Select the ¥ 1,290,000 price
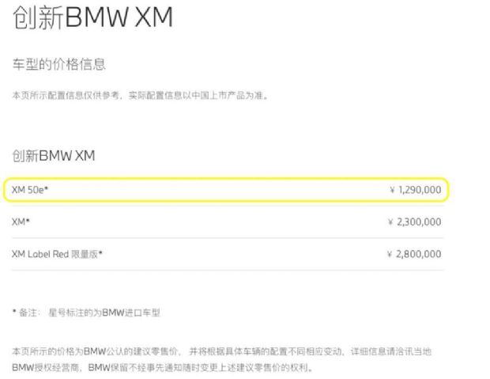The height and width of the screenshot is (379, 490). tap(416, 190)
